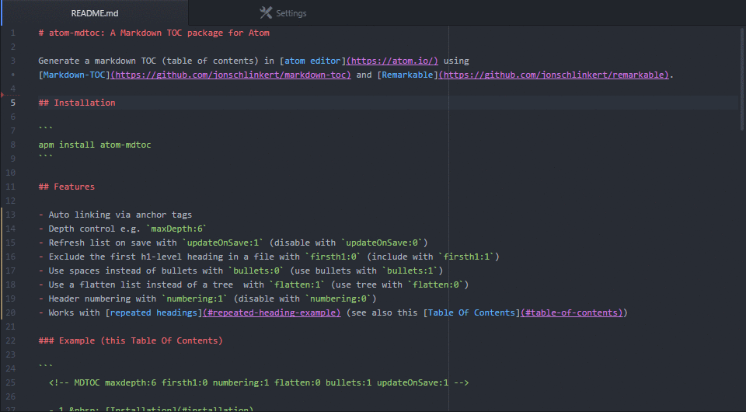This screenshot has width=746, height=412.
Task: Click the Remarkable link text
Action: coord(407,75)
